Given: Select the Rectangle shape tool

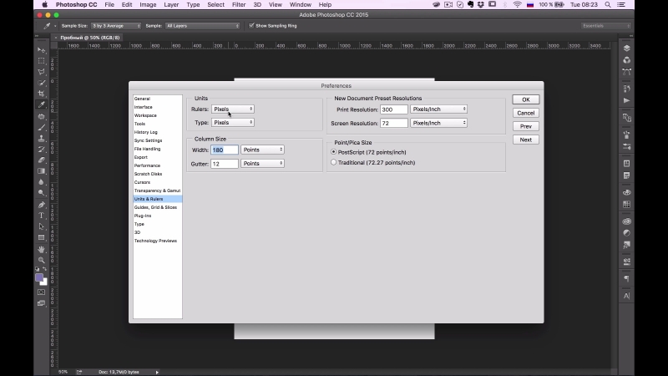Looking at the screenshot, I should (x=41, y=237).
